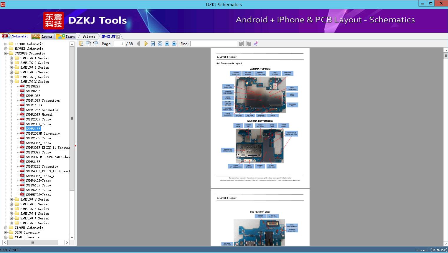The width and height of the screenshot is (448, 253).
Task: Click the DZKJ app icon in title bar
Action: tap(3, 4)
